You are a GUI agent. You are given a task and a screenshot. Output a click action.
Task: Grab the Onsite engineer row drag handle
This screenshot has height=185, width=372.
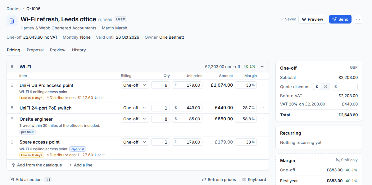[12, 119]
